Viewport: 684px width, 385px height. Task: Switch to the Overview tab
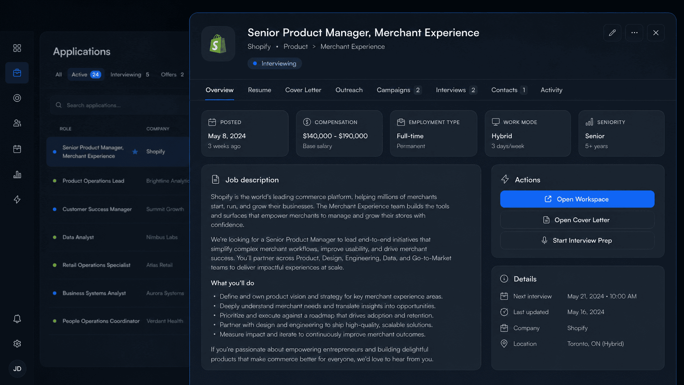pyautogui.click(x=220, y=90)
